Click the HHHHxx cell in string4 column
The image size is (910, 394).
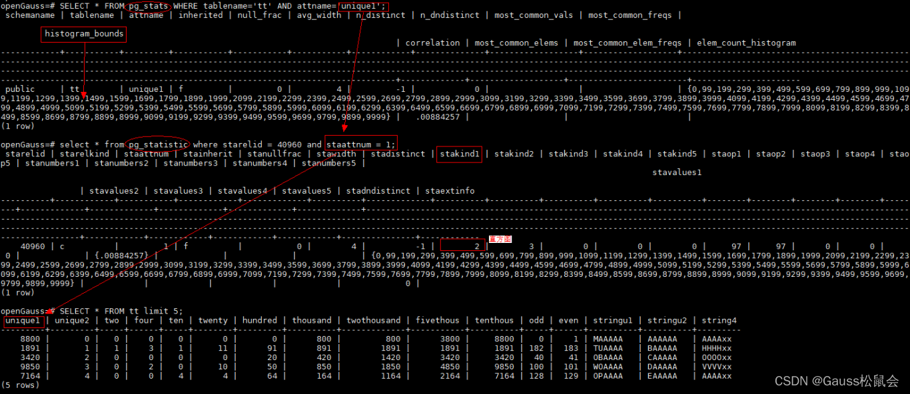click(x=716, y=348)
